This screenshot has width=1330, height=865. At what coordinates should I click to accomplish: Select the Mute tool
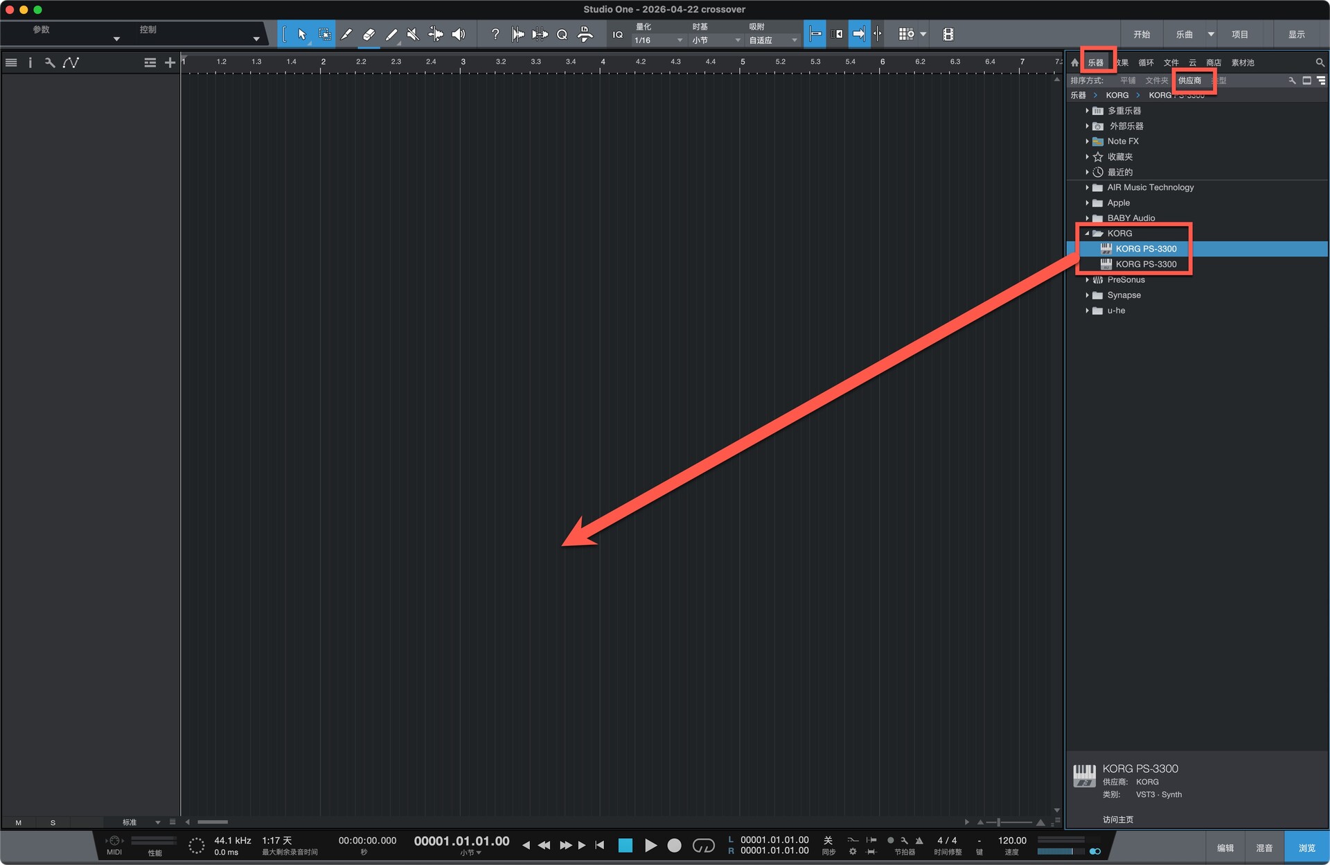(413, 34)
